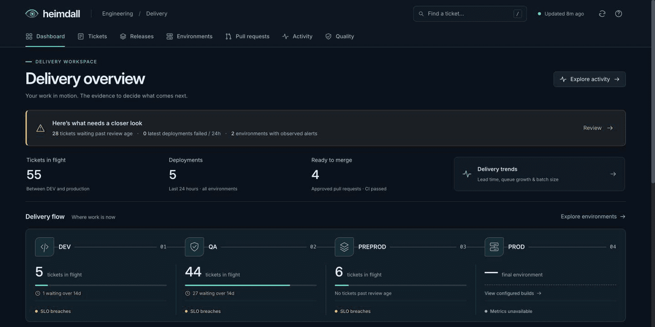Go to the Releases tab
Viewport: 655px width, 327px height.
click(136, 36)
